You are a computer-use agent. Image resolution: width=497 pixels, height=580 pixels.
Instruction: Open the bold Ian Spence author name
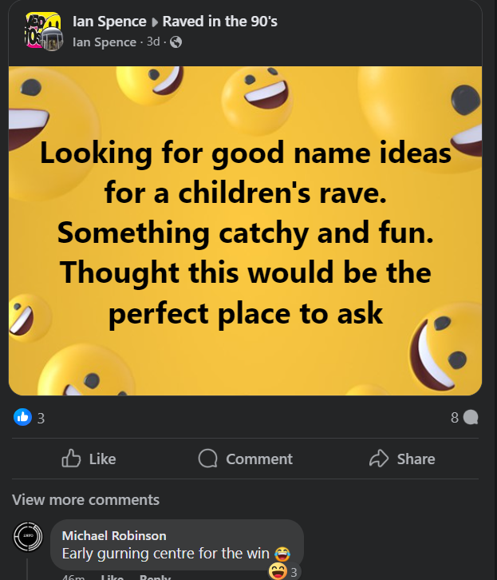tap(109, 22)
